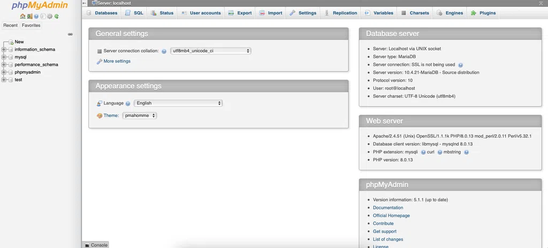Viewport: 548px width, 248px height.
Task: Open the Variables tab
Action: pos(379,13)
